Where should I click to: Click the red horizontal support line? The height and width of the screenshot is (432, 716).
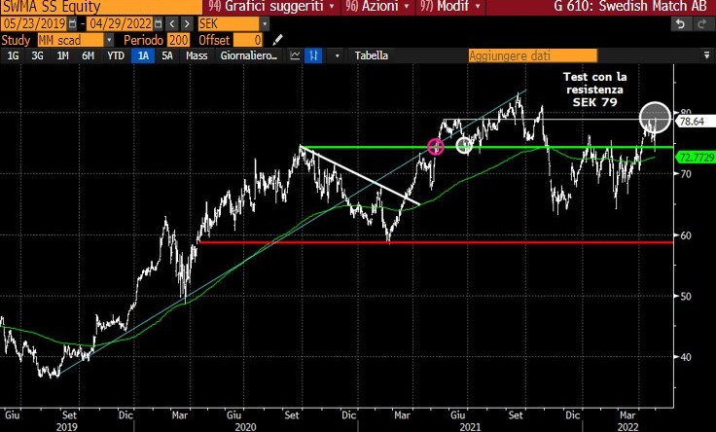coord(436,242)
